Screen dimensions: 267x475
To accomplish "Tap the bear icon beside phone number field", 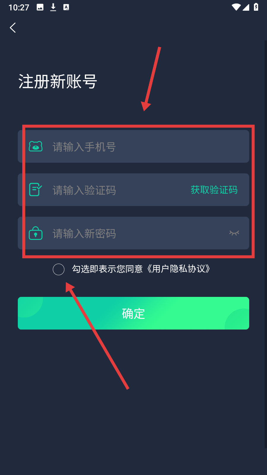I will coord(36,146).
